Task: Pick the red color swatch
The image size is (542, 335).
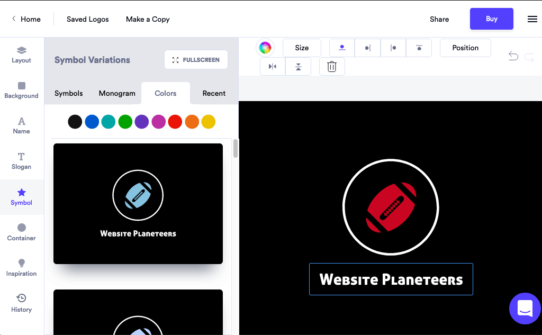Action: tap(175, 122)
